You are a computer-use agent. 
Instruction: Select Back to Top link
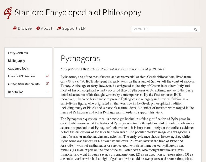click(16, 92)
